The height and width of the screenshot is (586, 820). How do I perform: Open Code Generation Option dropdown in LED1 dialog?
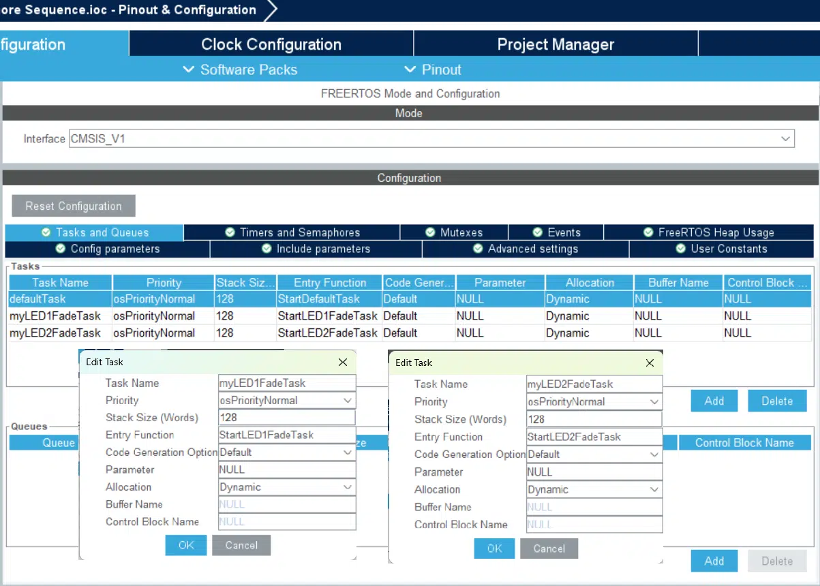tap(287, 452)
